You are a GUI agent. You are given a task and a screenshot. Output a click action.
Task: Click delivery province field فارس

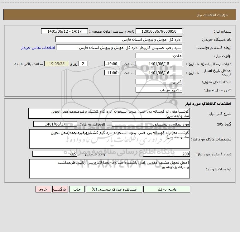pyautogui.click(x=159, y=82)
